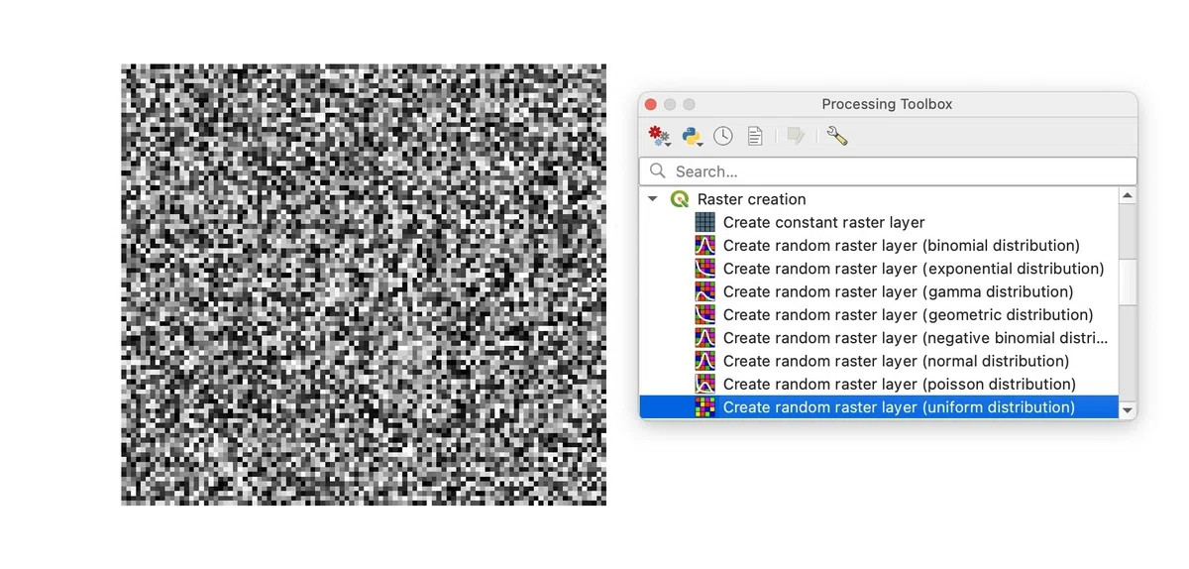Select random raster layer (poisson distribution)
The height and width of the screenshot is (569, 1189).
click(900, 385)
